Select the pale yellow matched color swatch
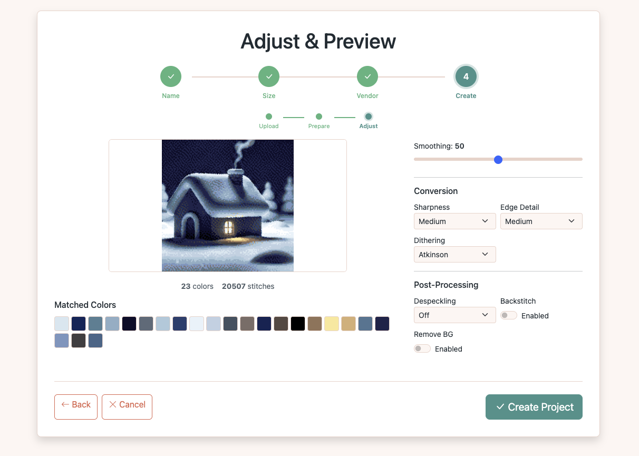The height and width of the screenshot is (456, 639). pyautogui.click(x=332, y=324)
